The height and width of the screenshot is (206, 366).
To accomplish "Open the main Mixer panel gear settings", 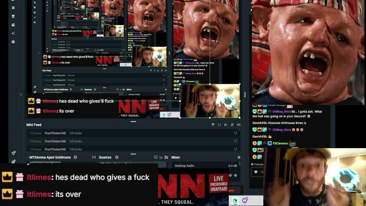I will pyautogui.click(x=239, y=157).
